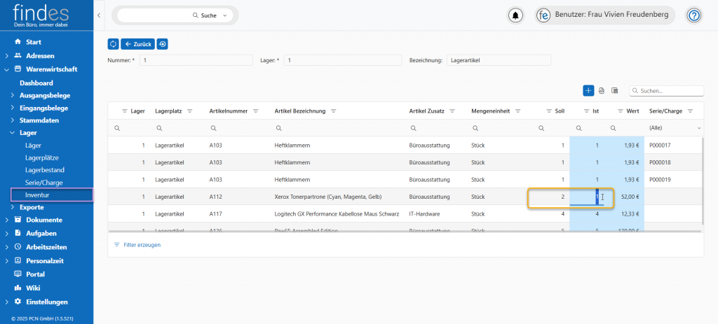Open the column chooser icon
Screen dimensions: 718x324
pos(614,91)
